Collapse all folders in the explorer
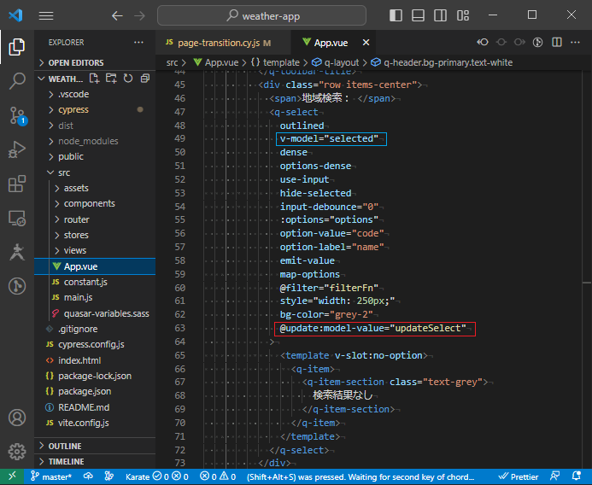 click(145, 79)
